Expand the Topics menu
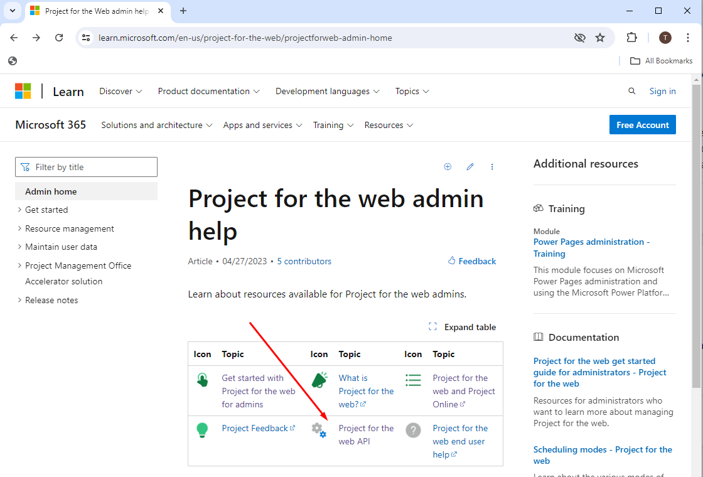703x477 pixels. (x=412, y=91)
